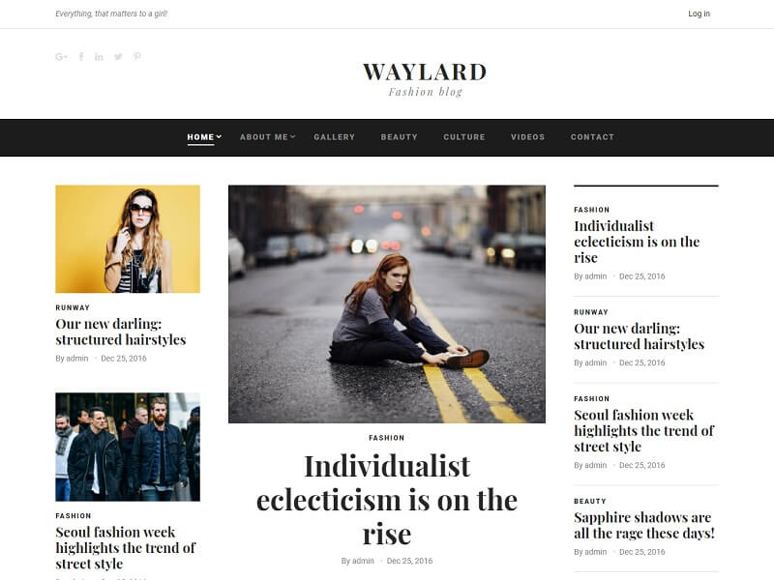Click the Waylard Fashion blog logo
The image size is (774, 580).
[x=425, y=79]
